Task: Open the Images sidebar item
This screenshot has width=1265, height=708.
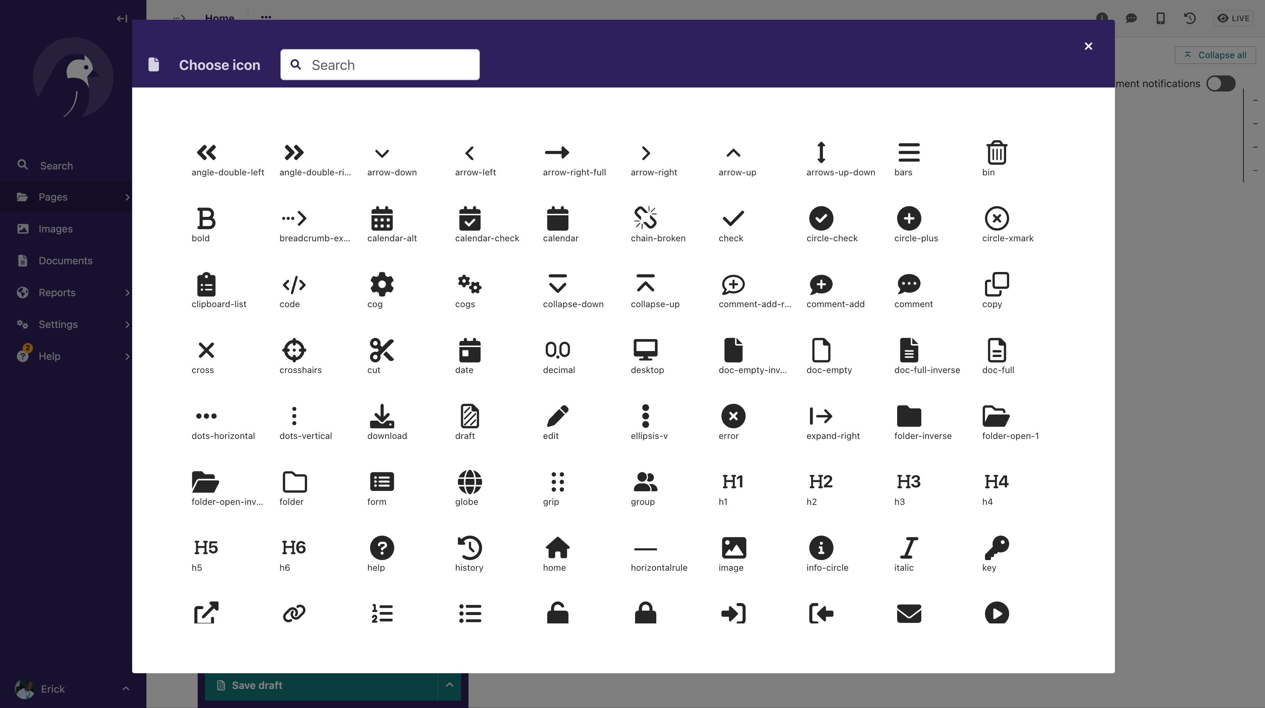Action: (56, 229)
